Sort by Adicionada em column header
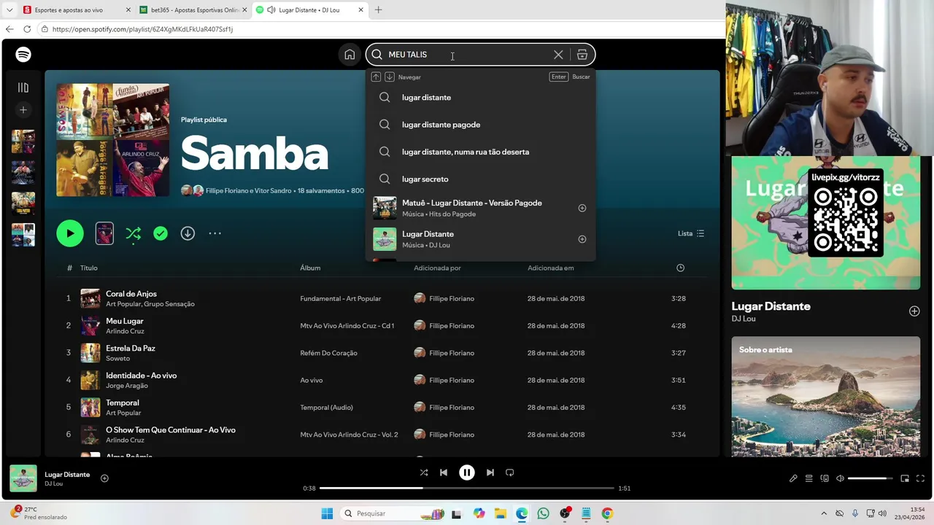 [x=550, y=268]
